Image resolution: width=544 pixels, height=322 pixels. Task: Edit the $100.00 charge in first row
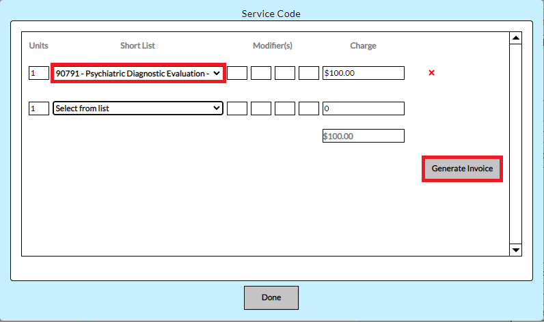364,73
